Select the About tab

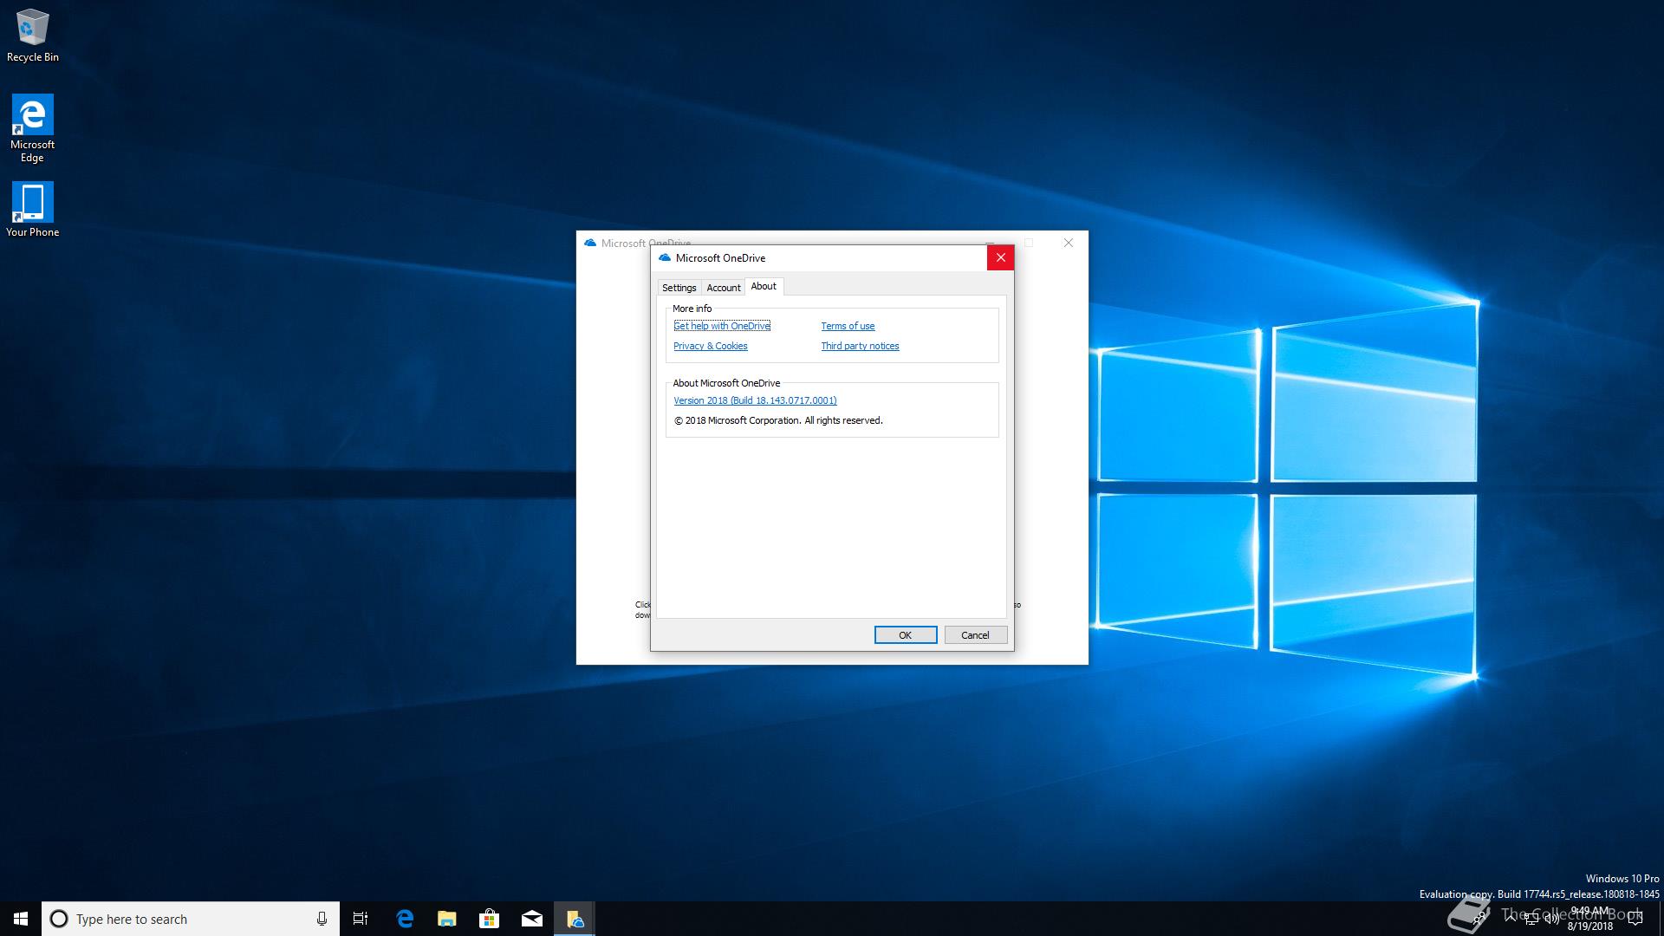[x=764, y=286]
